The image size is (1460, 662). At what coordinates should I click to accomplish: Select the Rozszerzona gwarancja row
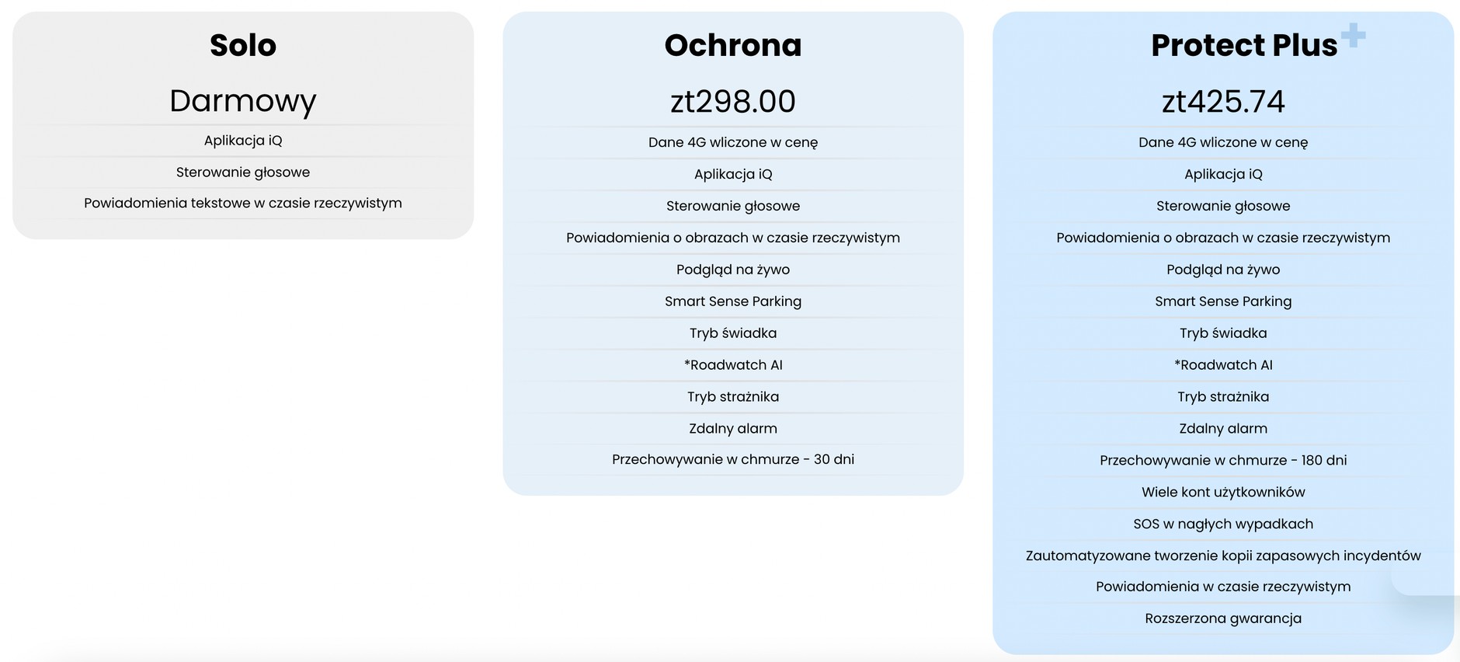(1223, 619)
